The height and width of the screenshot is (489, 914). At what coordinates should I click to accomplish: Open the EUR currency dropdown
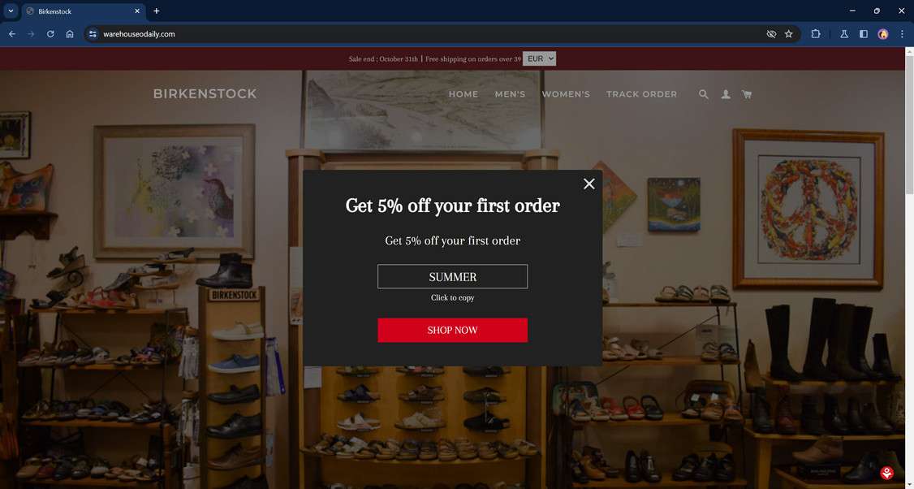[x=539, y=58]
